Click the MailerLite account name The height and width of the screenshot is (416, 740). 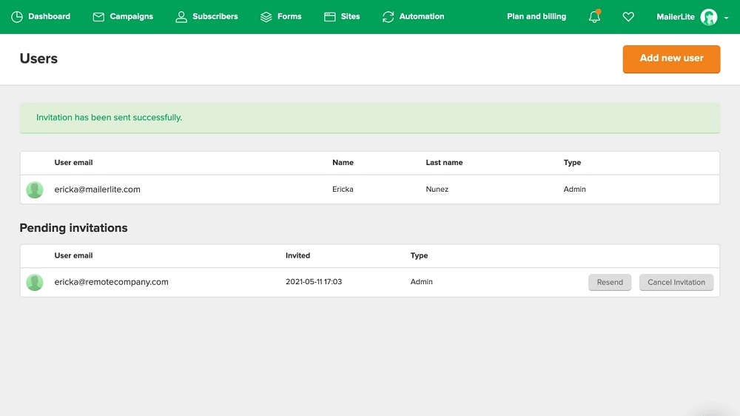[x=676, y=17]
